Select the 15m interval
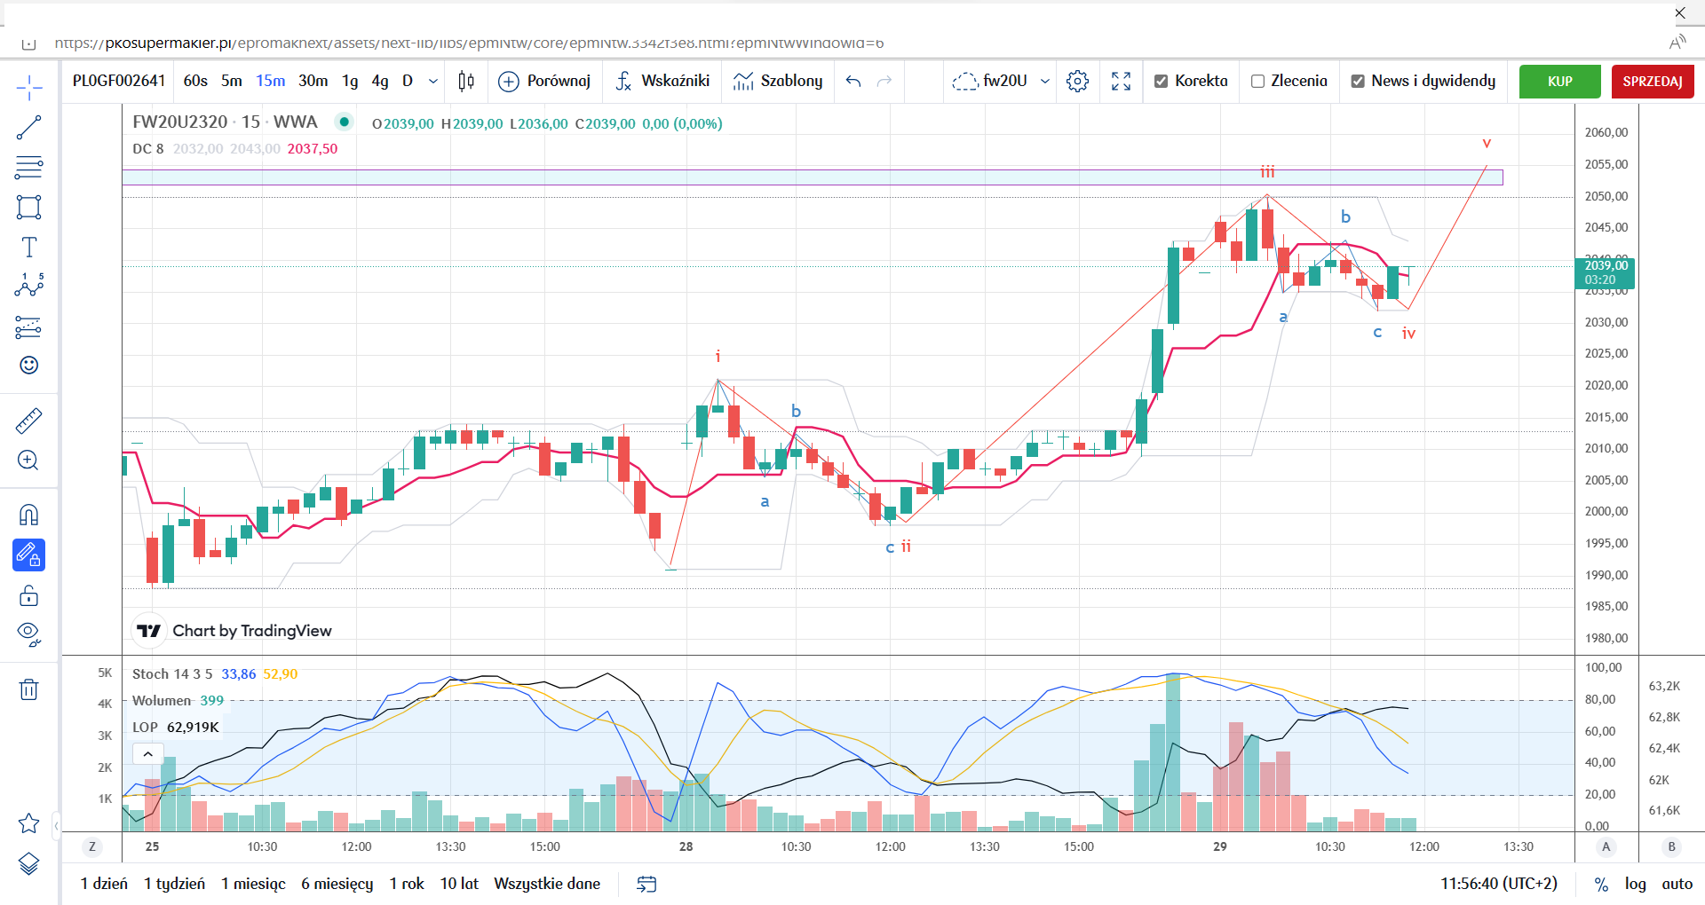Screen dimensions: 1705x905 tap(271, 81)
